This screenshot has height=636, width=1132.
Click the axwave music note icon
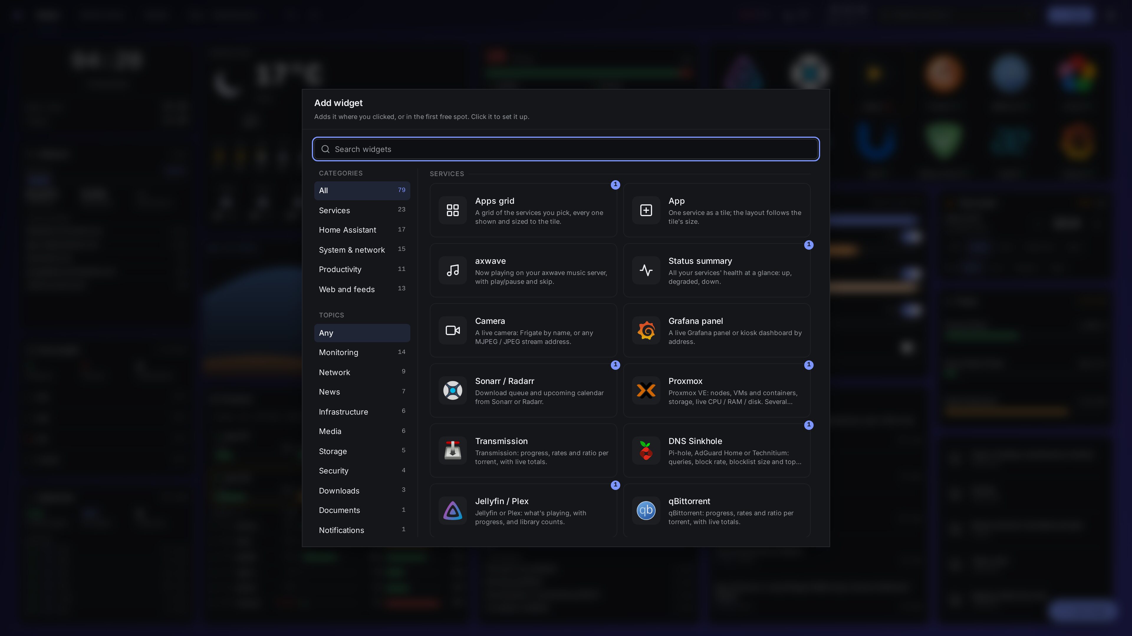point(453,270)
